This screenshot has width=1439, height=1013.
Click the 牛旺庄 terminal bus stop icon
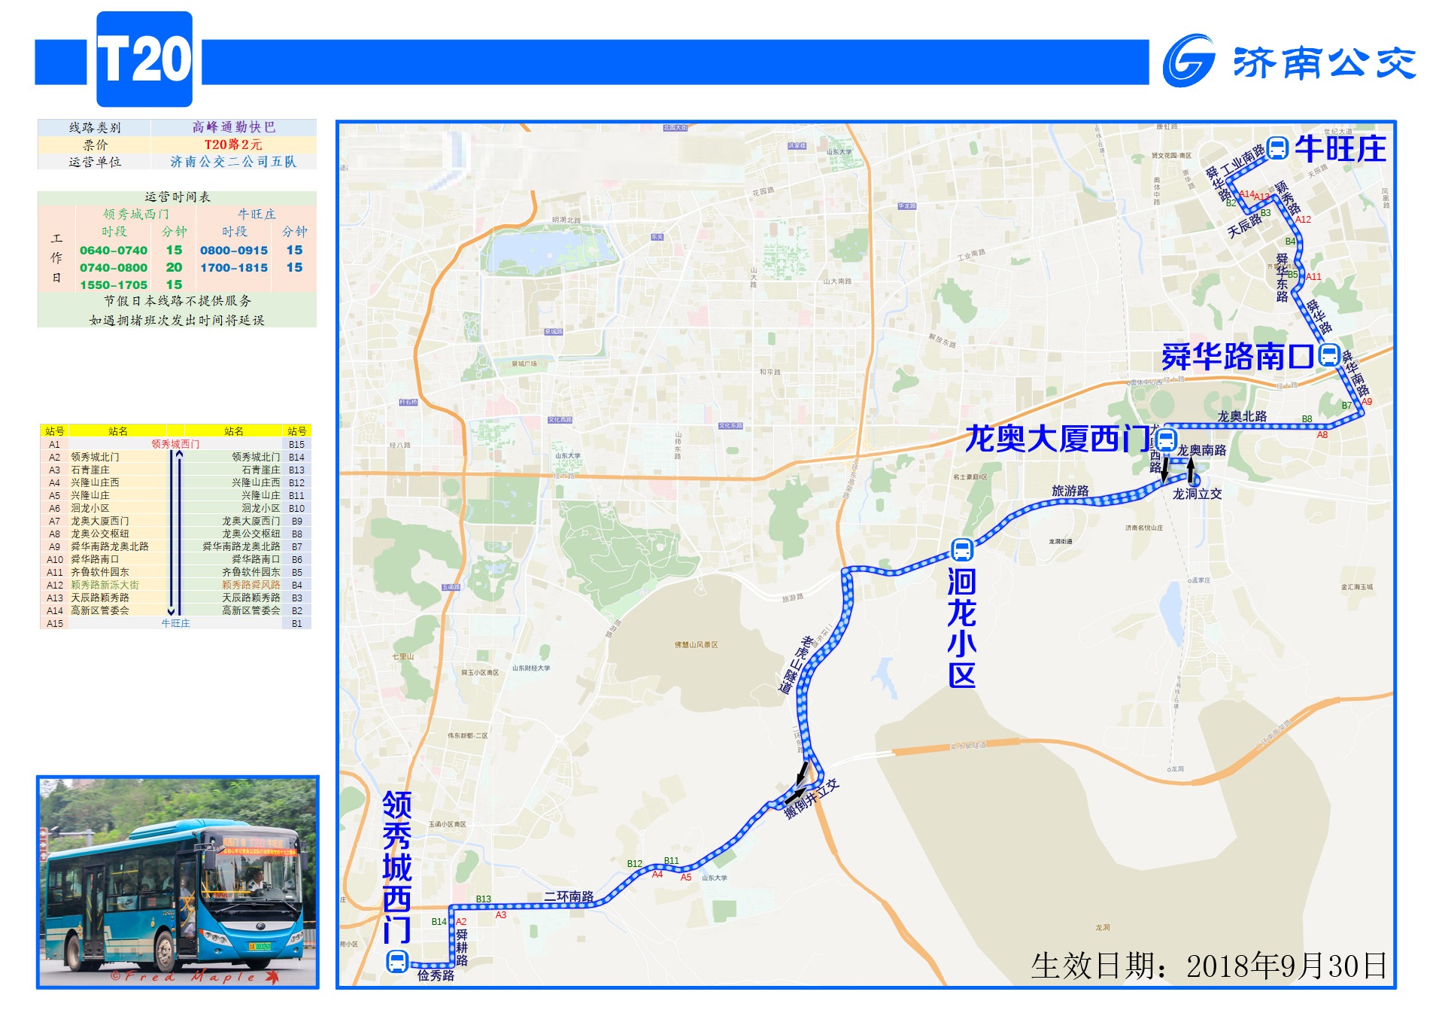(x=1277, y=148)
